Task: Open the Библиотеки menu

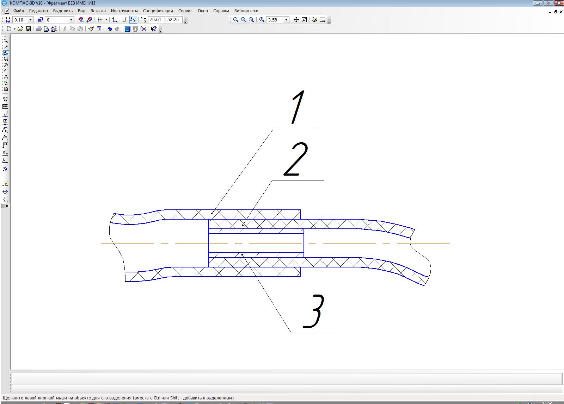Action: 246,11
